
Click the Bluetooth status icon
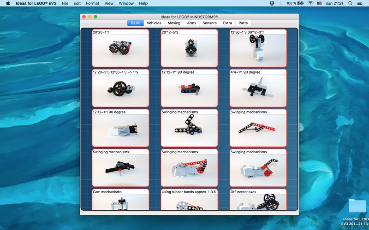(x=280, y=3)
